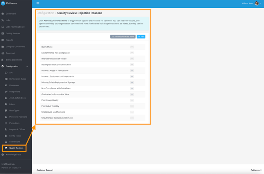Image resolution: width=264 pixels, height=174 pixels.
Task: Open options menu for Blurry Photo
Action: tap(132, 47)
